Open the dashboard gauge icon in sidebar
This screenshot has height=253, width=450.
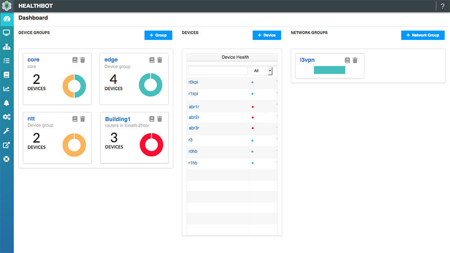tap(7, 19)
